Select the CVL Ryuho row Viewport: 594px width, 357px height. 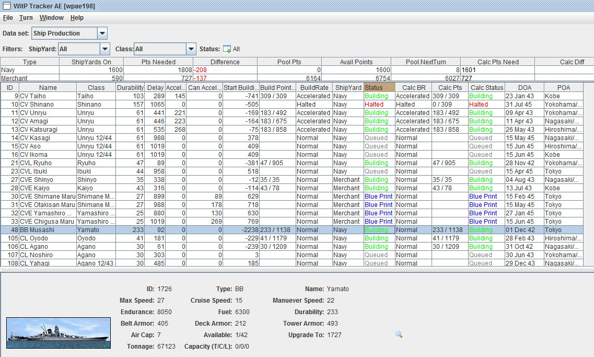click(x=292, y=163)
